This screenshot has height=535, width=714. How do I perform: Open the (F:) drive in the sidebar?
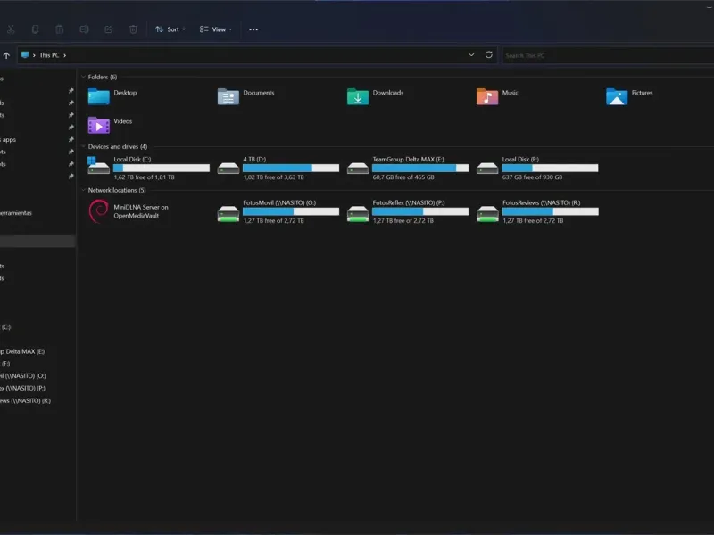point(5,364)
